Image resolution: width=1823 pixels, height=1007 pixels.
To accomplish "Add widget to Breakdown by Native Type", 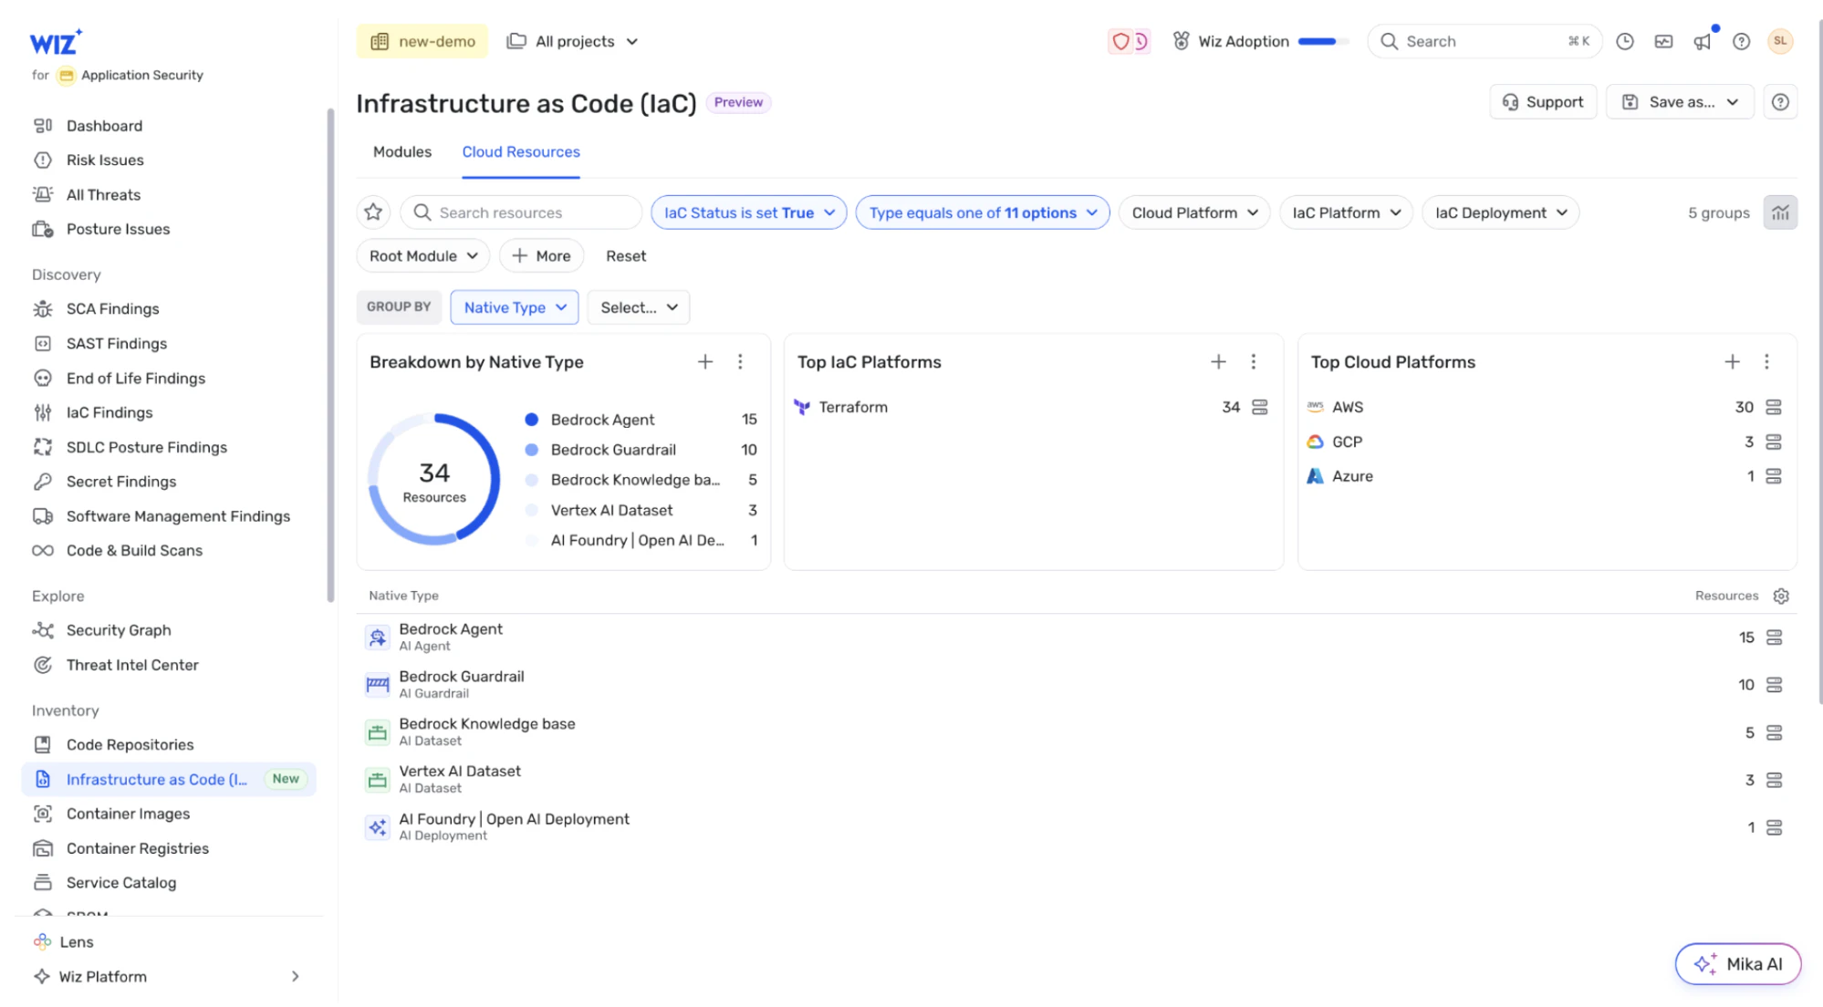I will pos(705,362).
